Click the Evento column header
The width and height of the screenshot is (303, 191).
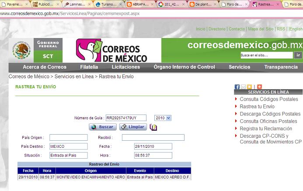coord(140,171)
